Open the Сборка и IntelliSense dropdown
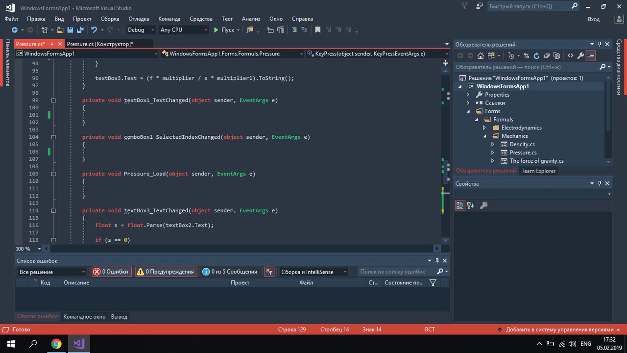 [x=313, y=272]
